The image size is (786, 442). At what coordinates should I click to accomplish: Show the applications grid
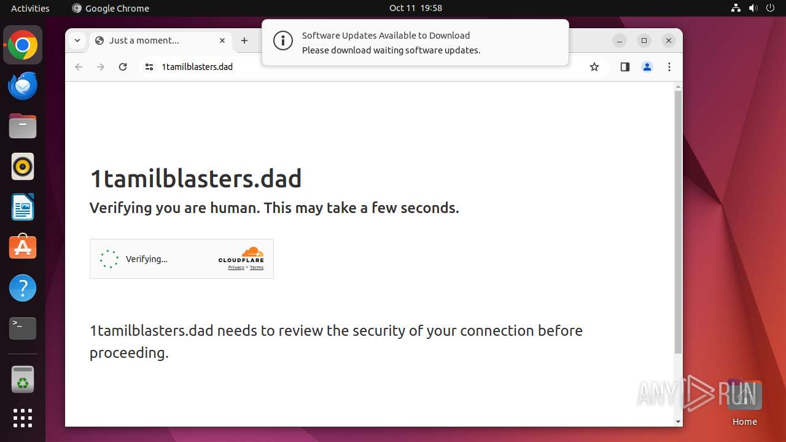click(x=23, y=418)
